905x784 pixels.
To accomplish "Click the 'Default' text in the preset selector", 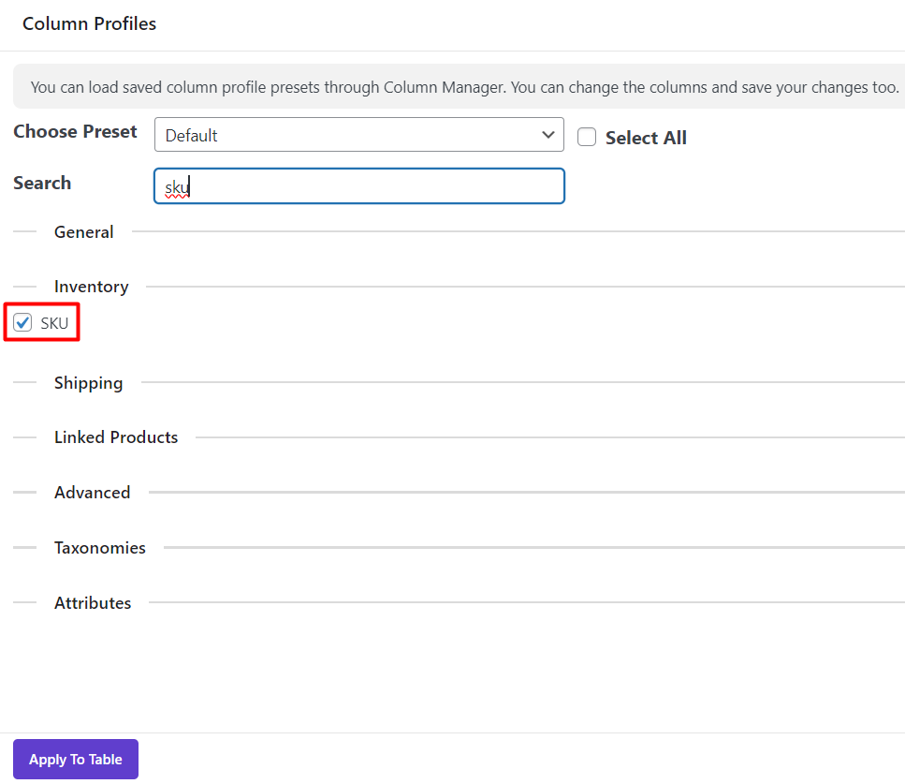I will [x=191, y=136].
